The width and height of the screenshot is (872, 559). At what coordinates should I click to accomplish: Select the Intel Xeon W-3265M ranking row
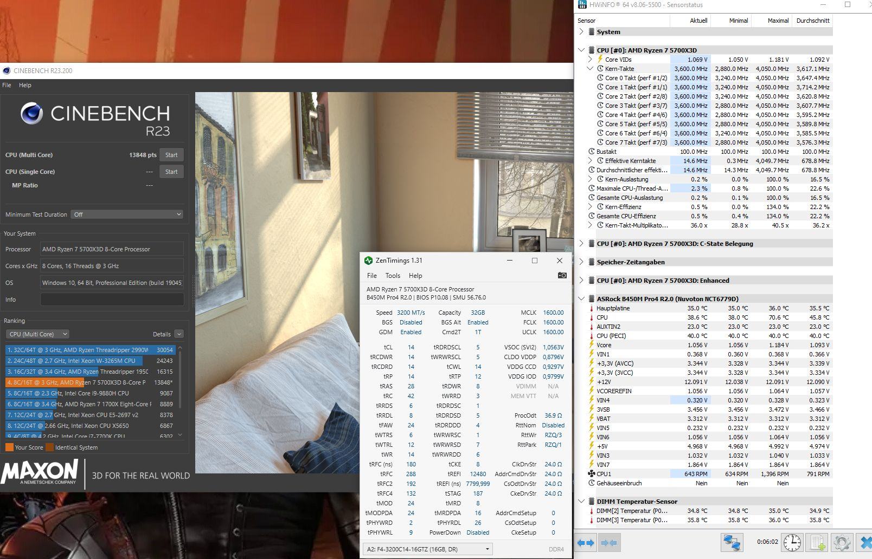coord(90,361)
